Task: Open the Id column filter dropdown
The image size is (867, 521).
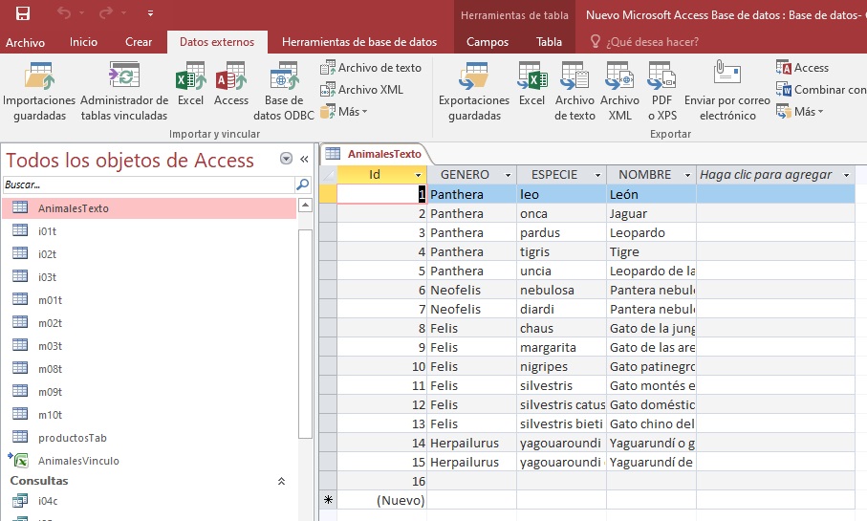Action: tap(419, 175)
